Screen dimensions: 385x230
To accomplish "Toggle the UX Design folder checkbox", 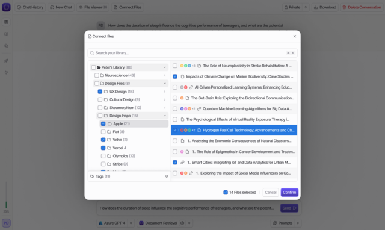I will pos(100,92).
